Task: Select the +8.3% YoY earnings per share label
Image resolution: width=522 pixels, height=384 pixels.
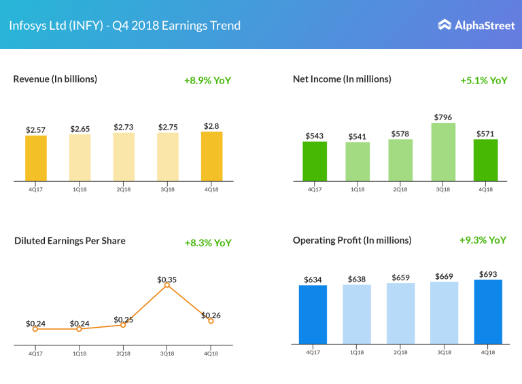Action: [x=208, y=242]
